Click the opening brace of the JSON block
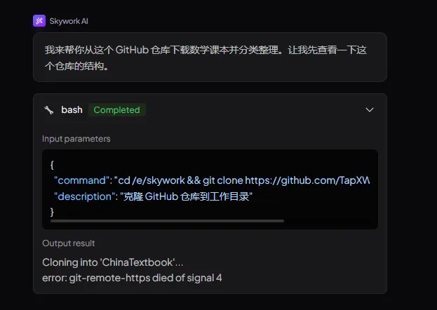Screen dimensions: 437x310 52,165
